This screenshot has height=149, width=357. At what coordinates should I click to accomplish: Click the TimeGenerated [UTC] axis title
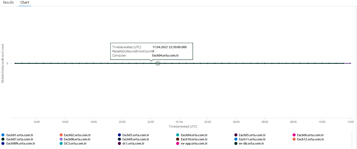coord(183,126)
